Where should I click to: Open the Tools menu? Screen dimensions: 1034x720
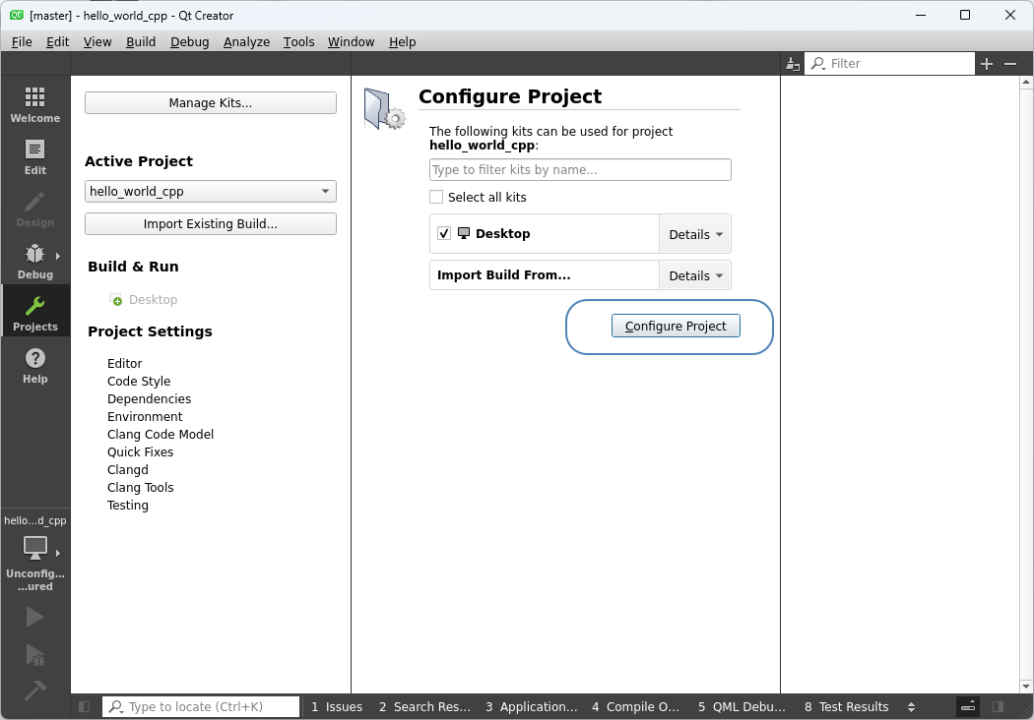click(298, 41)
